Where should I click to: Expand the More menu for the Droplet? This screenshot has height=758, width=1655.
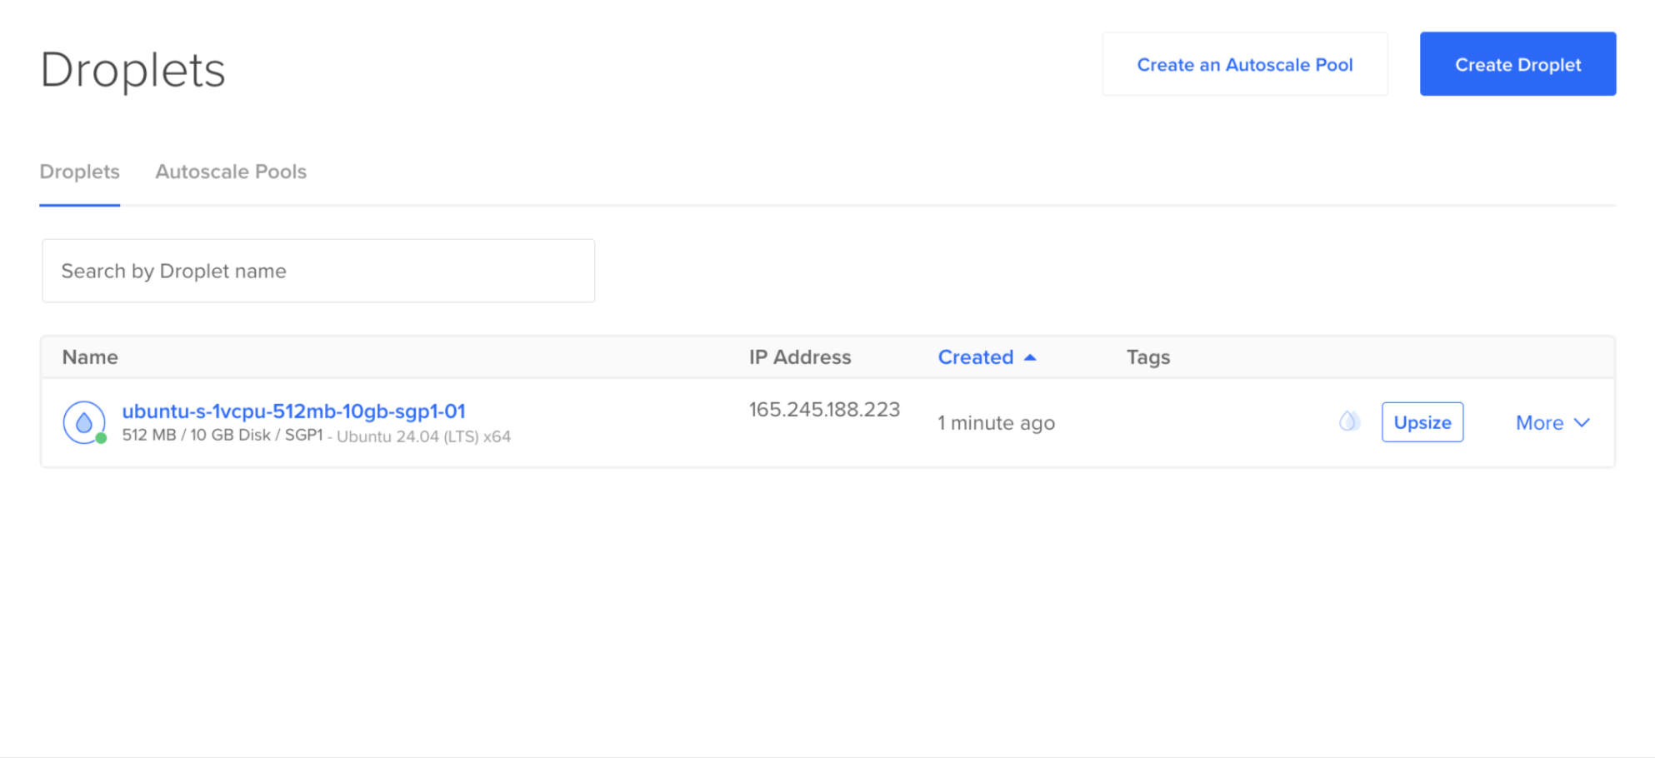1551,423
